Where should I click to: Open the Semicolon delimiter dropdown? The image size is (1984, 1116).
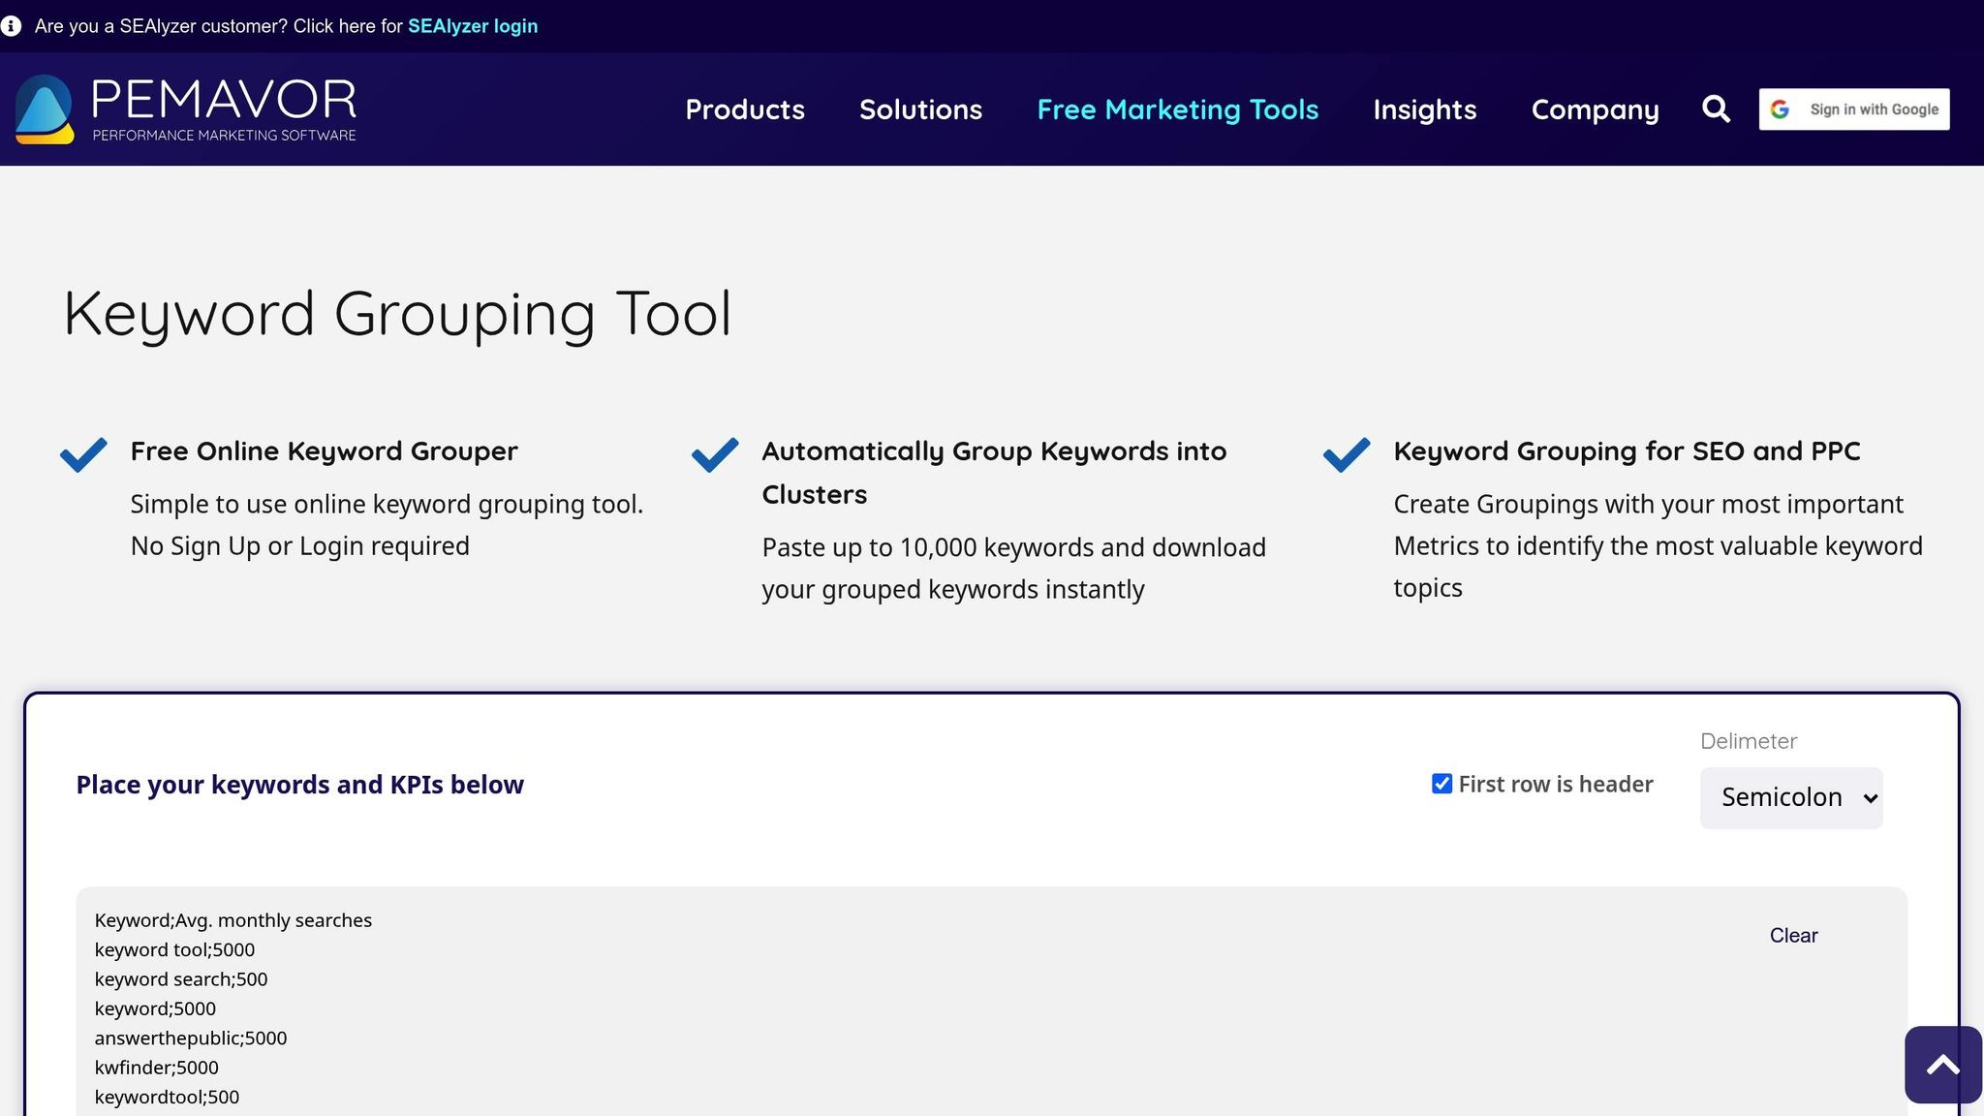point(1790,797)
